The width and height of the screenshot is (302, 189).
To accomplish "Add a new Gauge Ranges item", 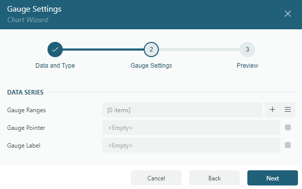I will (272, 110).
